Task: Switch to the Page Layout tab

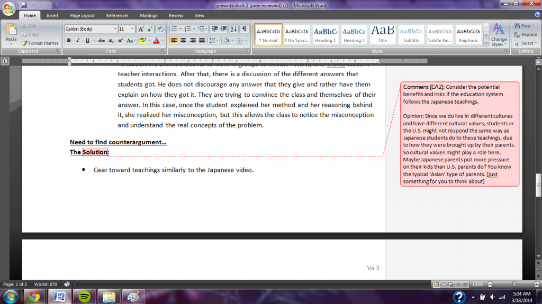Action: click(x=82, y=15)
